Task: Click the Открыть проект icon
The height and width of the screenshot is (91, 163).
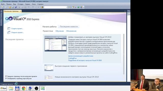Action: [9, 32]
